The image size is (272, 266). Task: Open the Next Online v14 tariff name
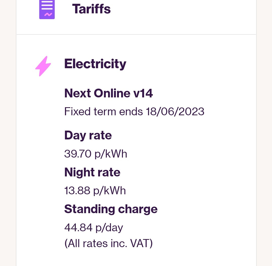coord(109,93)
